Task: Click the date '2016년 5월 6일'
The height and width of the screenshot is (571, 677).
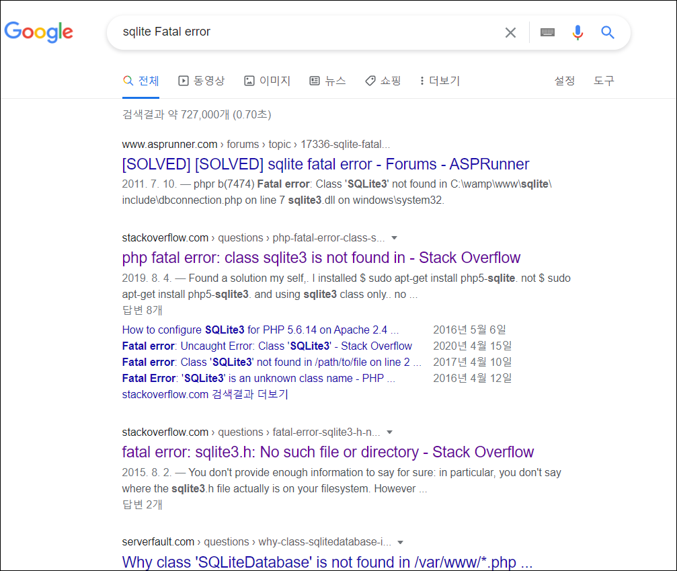Action: click(469, 330)
